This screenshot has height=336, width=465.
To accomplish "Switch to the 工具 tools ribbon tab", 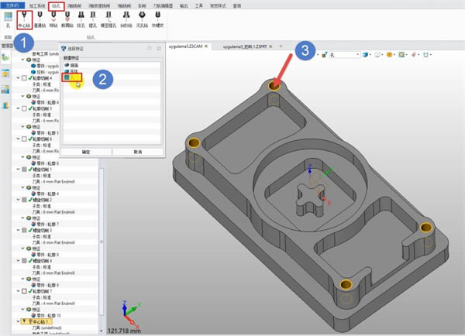I will [x=198, y=5].
